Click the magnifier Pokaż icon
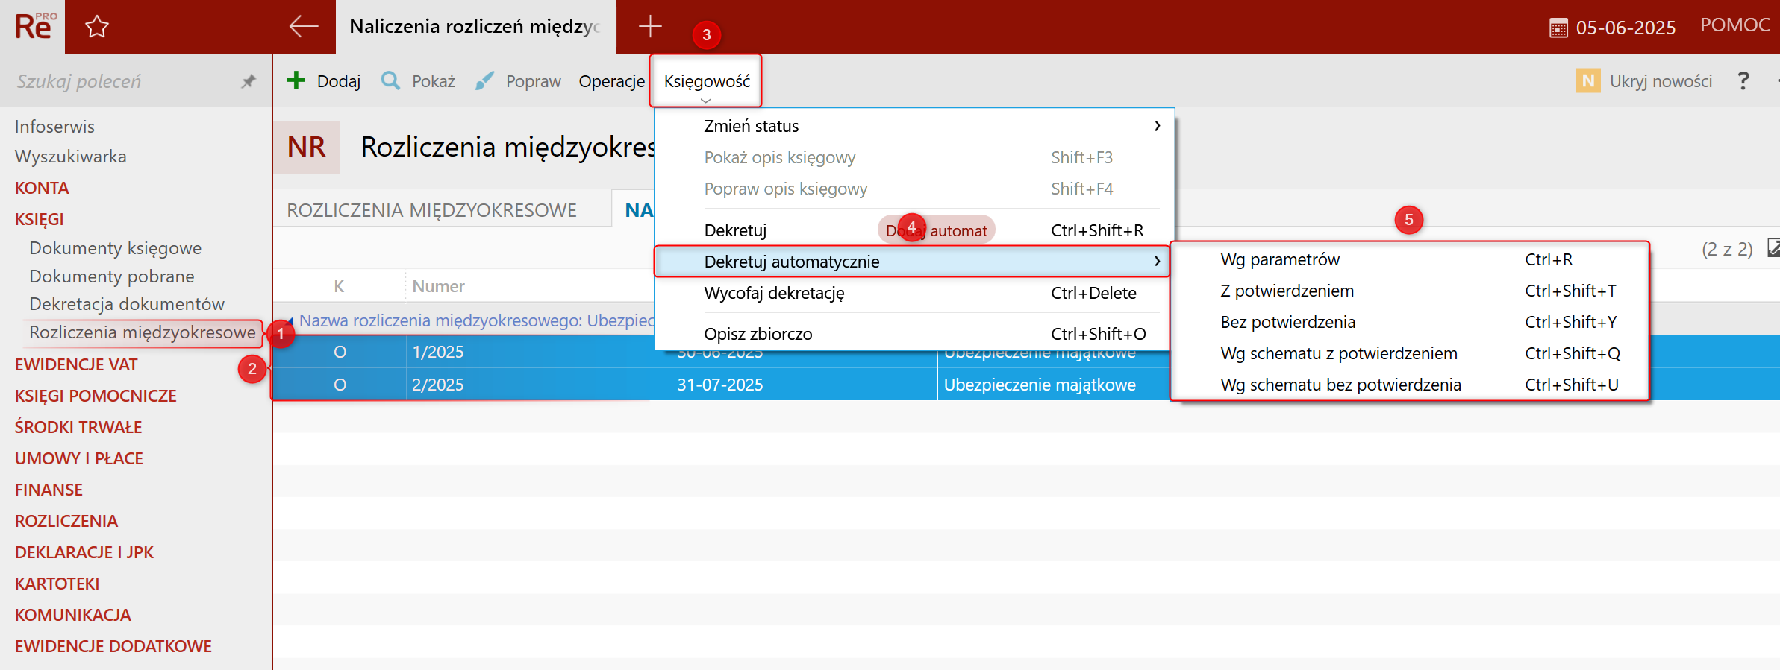Screen dimensions: 1780x670 pyautogui.click(x=390, y=80)
